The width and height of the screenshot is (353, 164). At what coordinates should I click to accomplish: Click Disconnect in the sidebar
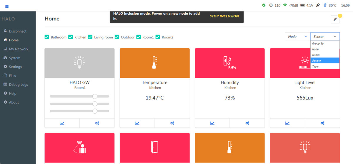pyautogui.click(x=18, y=31)
